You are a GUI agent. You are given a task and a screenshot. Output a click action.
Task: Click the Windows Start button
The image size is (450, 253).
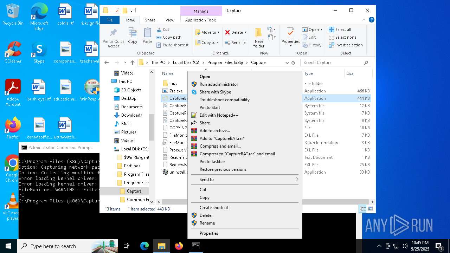[x=8, y=246]
